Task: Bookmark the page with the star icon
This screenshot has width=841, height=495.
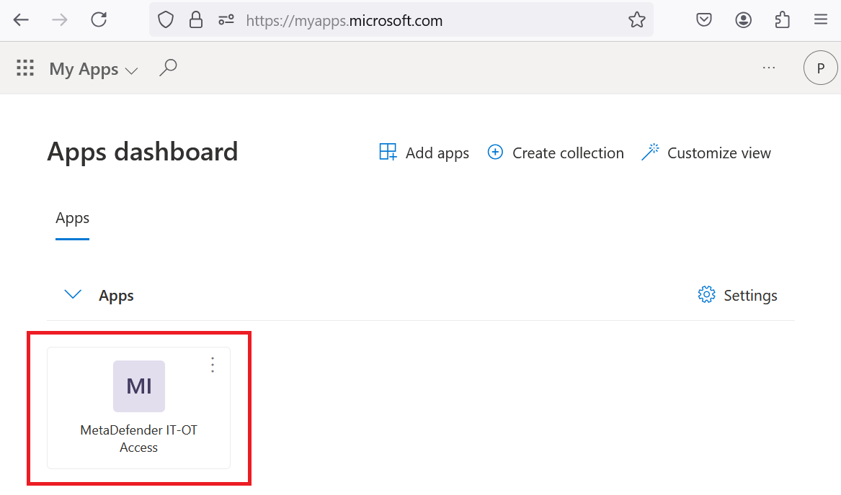Action: [x=636, y=20]
